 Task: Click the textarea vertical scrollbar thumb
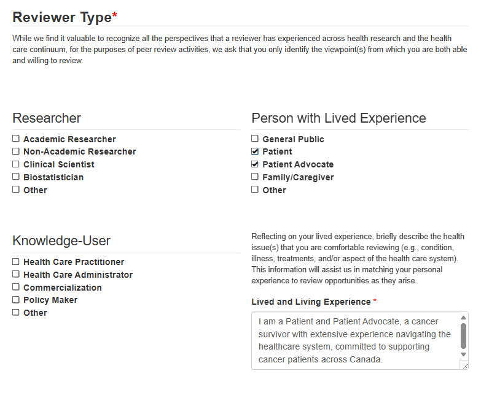click(x=463, y=335)
